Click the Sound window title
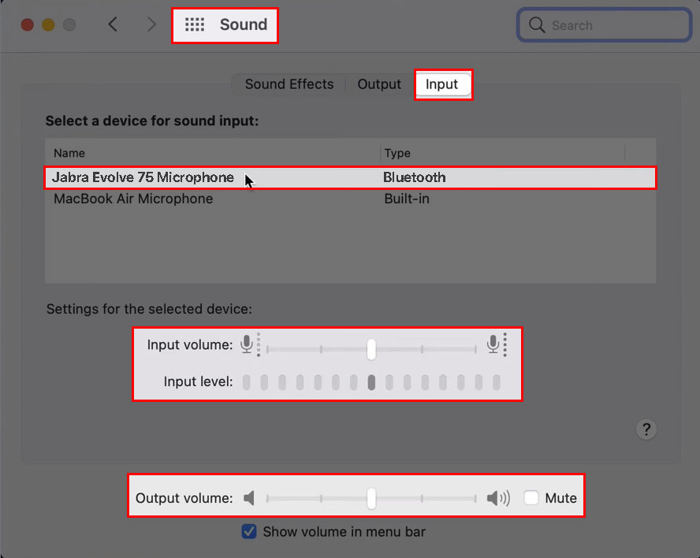Image resolution: width=700 pixels, height=558 pixels. coord(244,24)
